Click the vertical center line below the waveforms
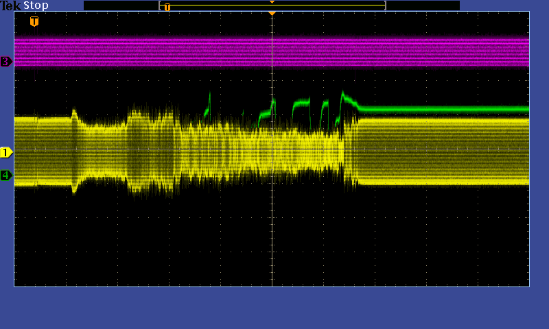Image resolution: width=549 pixels, height=329 pixels. coord(272,240)
